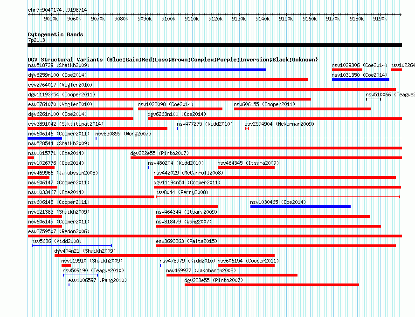Click nsv5636 (Kidd2008) label
Screen dimensions: 415x317
pyautogui.click(x=56, y=241)
